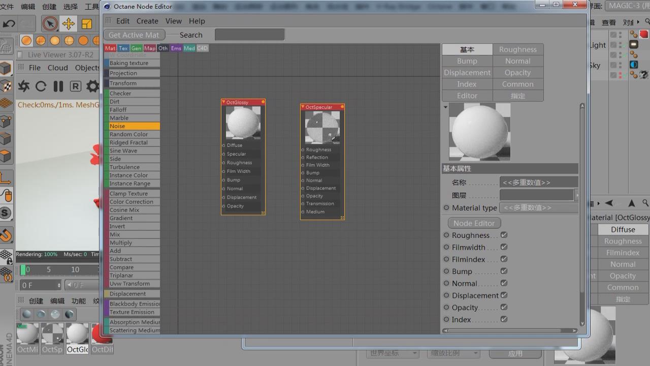Image resolution: width=650 pixels, height=366 pixels.
Task: Toggle the Filmwidth checkbox
Action: pyautogui.click(x=504, y=247)
